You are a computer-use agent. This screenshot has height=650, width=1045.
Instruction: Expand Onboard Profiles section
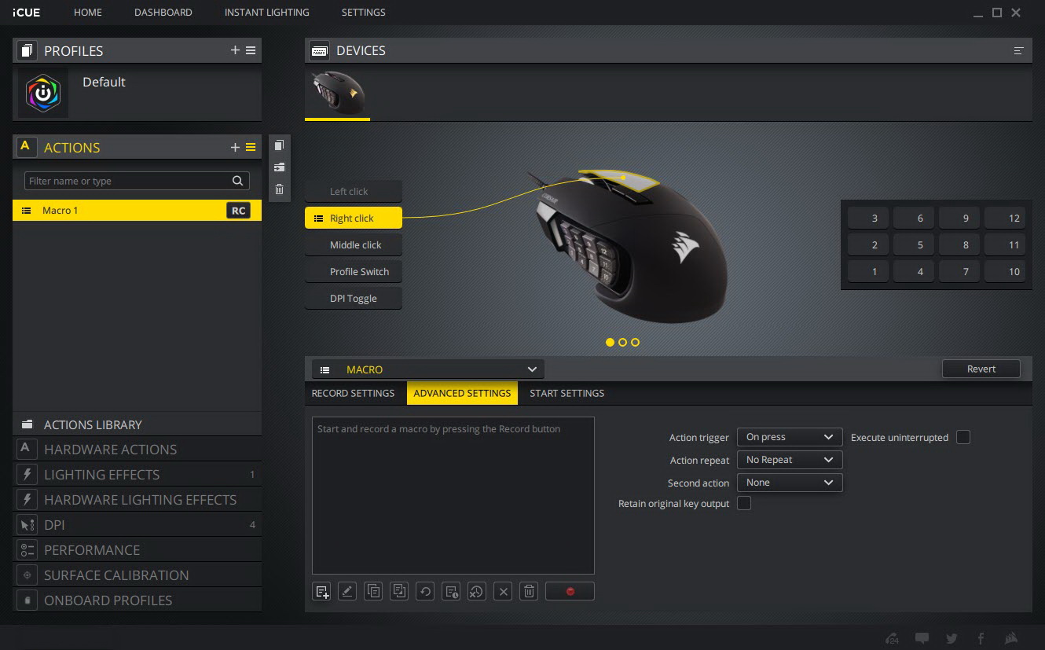137,600
